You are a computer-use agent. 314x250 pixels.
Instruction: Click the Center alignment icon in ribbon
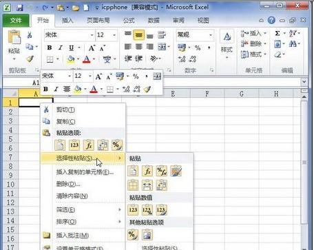(x=139, y=47)
